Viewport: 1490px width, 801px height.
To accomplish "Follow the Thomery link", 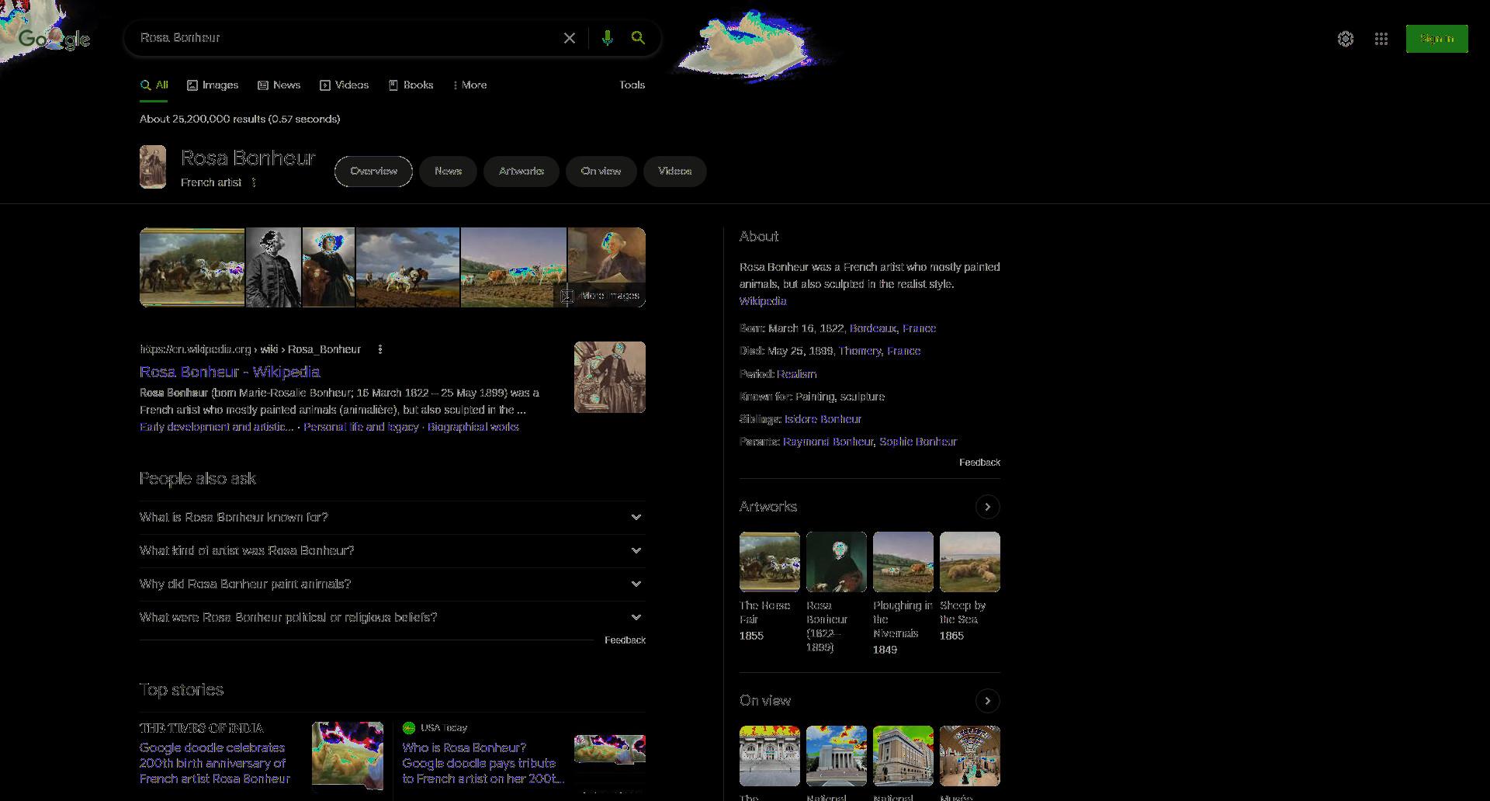I will (860, 351).
